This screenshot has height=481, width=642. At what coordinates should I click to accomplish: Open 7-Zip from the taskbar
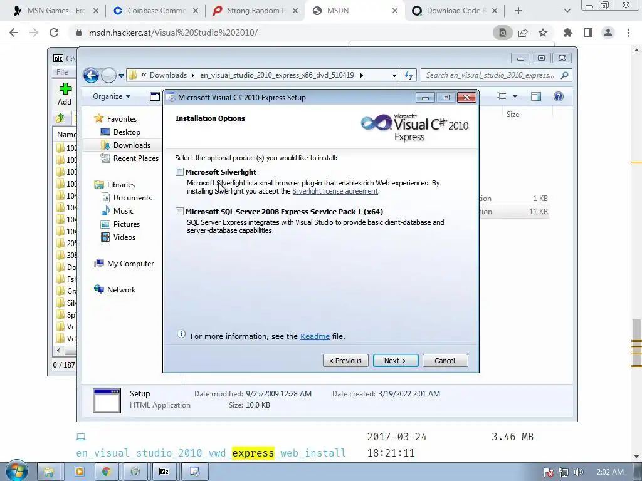(164, 472)
